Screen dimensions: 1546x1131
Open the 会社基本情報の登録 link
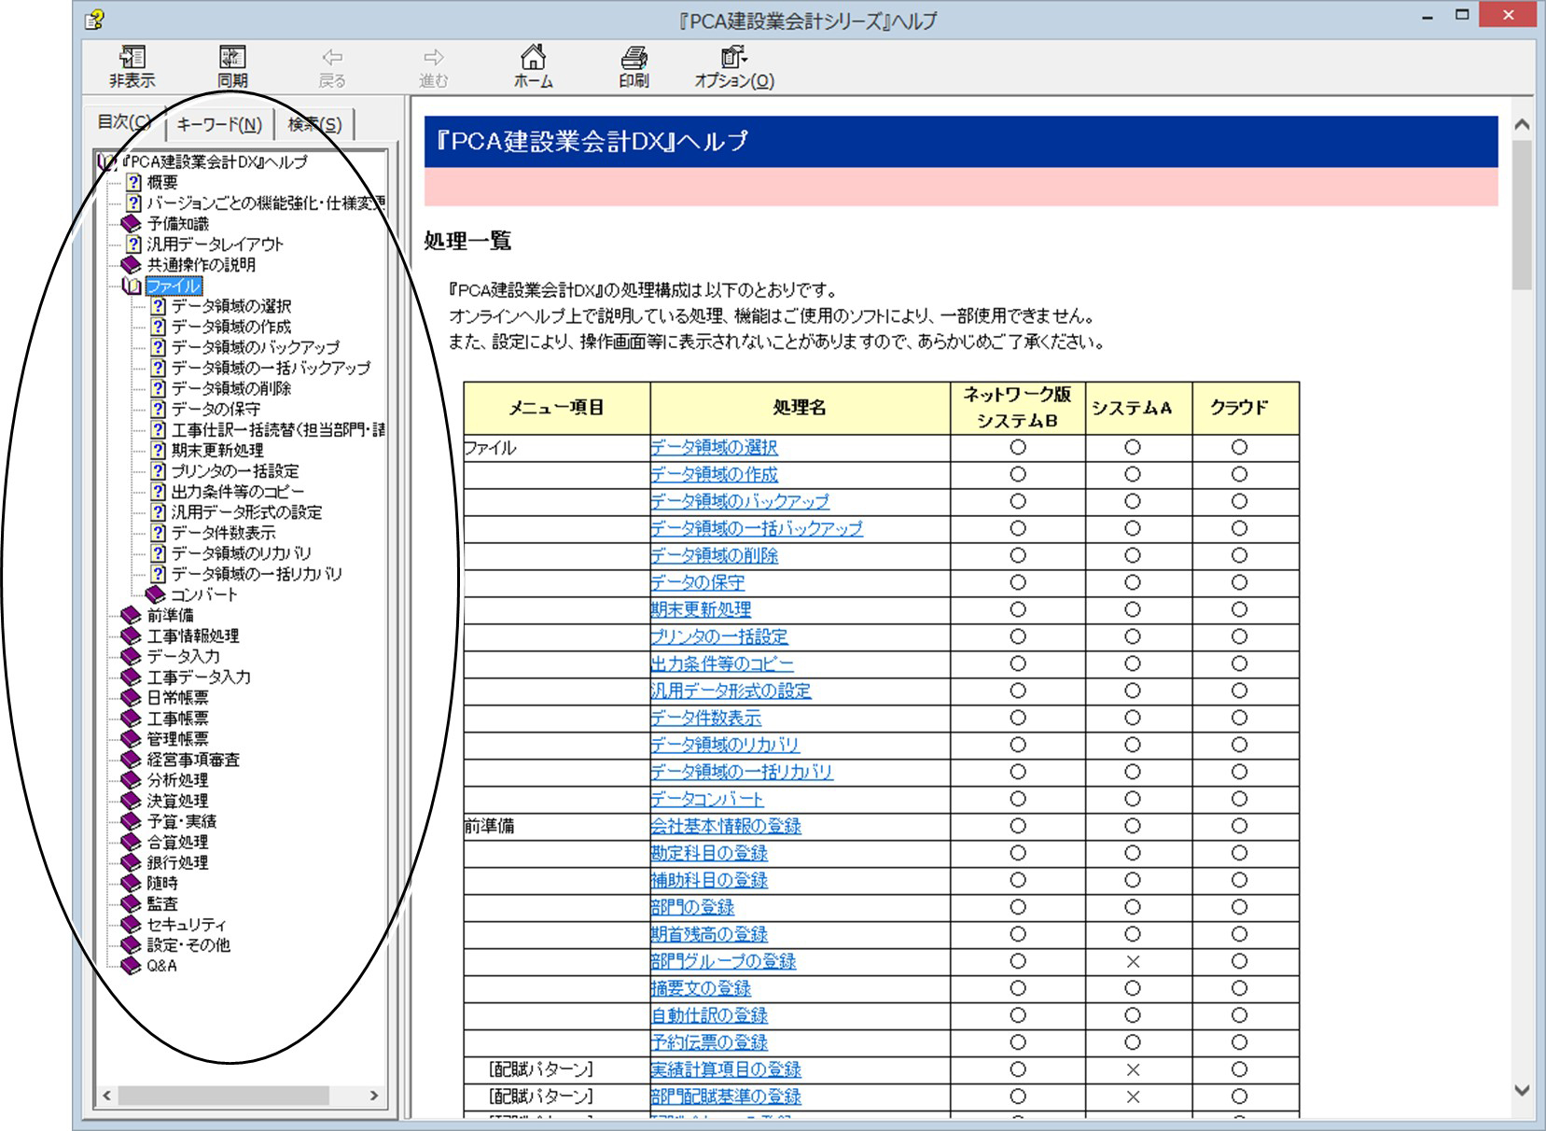(x=726, y=827)
